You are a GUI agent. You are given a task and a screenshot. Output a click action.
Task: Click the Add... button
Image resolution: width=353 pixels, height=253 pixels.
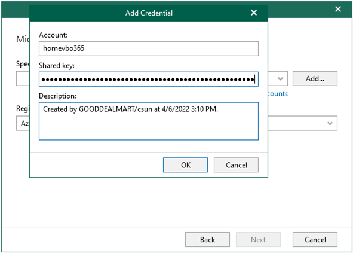[315, 79]
